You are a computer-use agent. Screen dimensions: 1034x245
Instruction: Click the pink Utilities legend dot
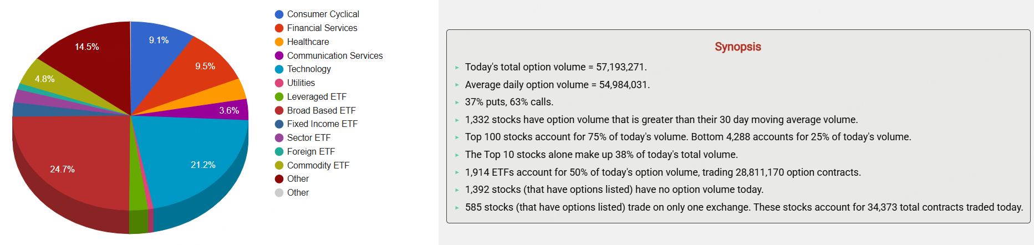(279, 83)
